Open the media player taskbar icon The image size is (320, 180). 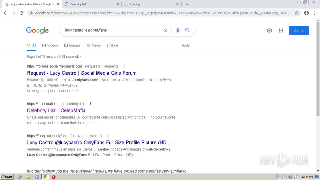point(37,177)
